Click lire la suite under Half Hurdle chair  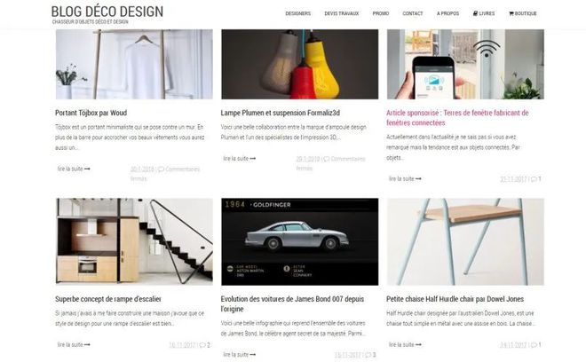coord(405,344)
